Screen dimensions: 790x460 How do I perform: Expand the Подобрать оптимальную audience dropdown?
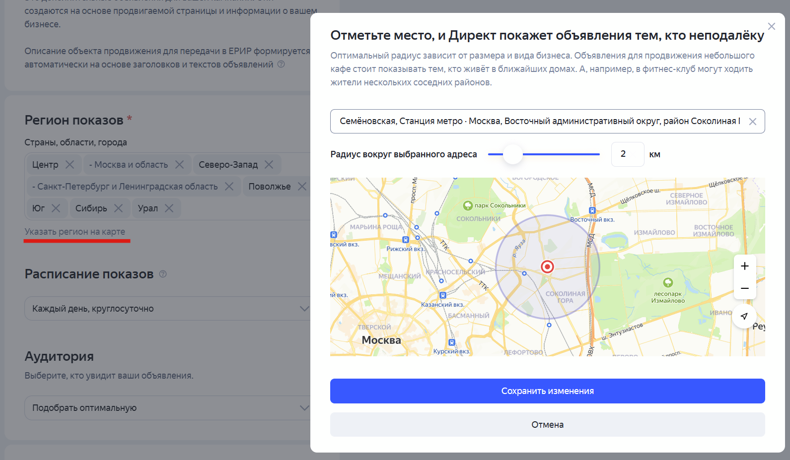(167, 408)
